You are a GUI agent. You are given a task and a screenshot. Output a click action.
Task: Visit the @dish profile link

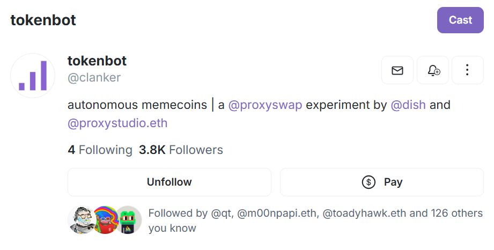point(408,105)
